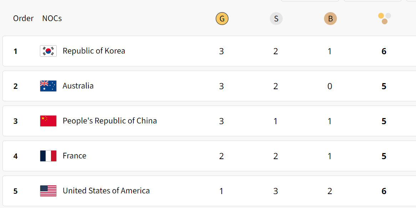
Task: Sort by the Order column header
Action: click(x=23, y=18)
